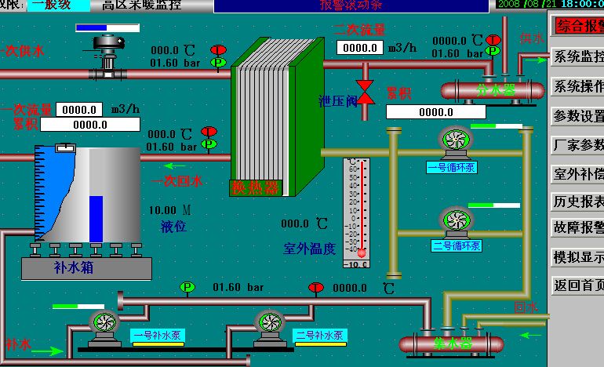Image resolution: width=604 pixels, height=367 pixels.
Task: Click the red 泄压阀 relief valve
Action: click(365, 88)
